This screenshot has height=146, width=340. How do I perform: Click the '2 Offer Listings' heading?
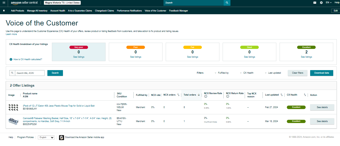[x=22, y=85]
